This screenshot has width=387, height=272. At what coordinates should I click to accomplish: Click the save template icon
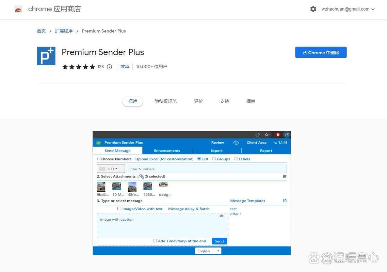pos(285,201)
